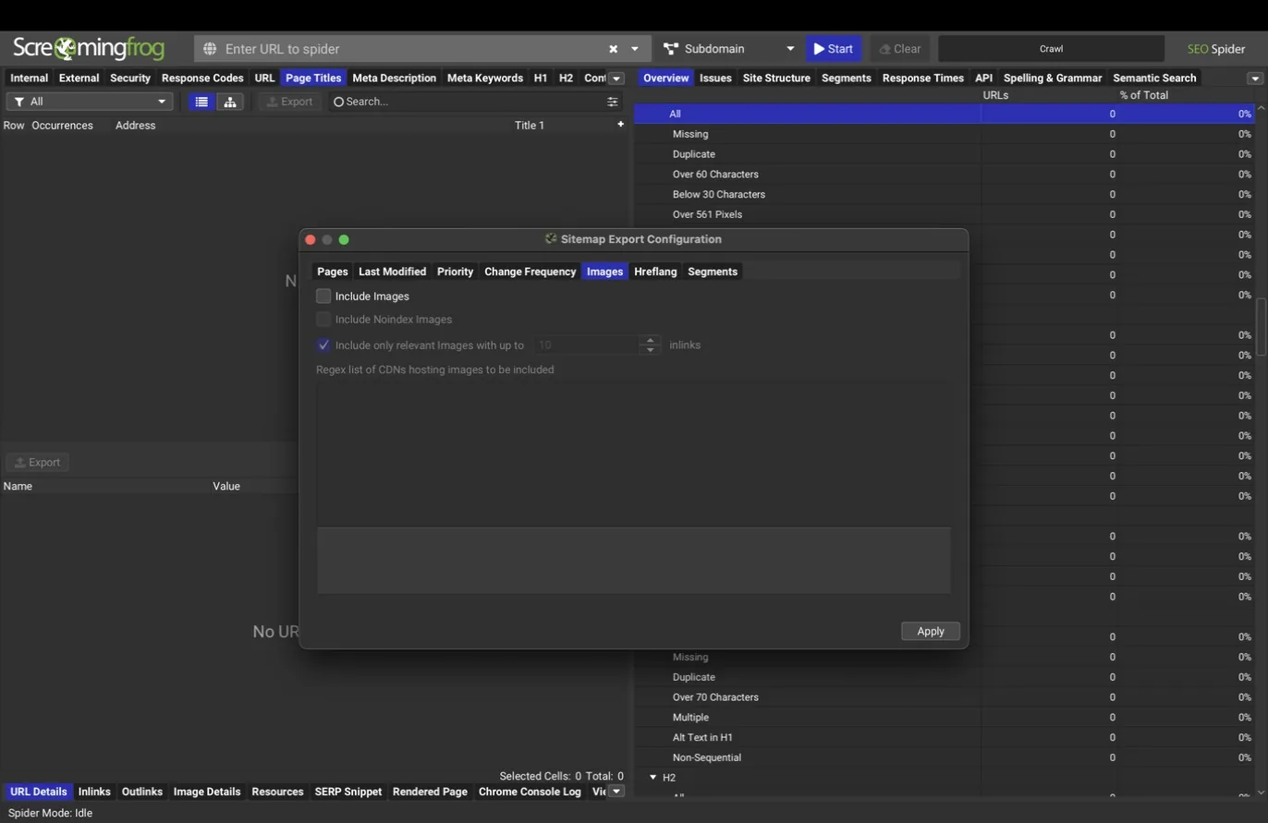This screenshot has width=1268, height=823.
Task: Add column with plus icon
Action: 620,124
